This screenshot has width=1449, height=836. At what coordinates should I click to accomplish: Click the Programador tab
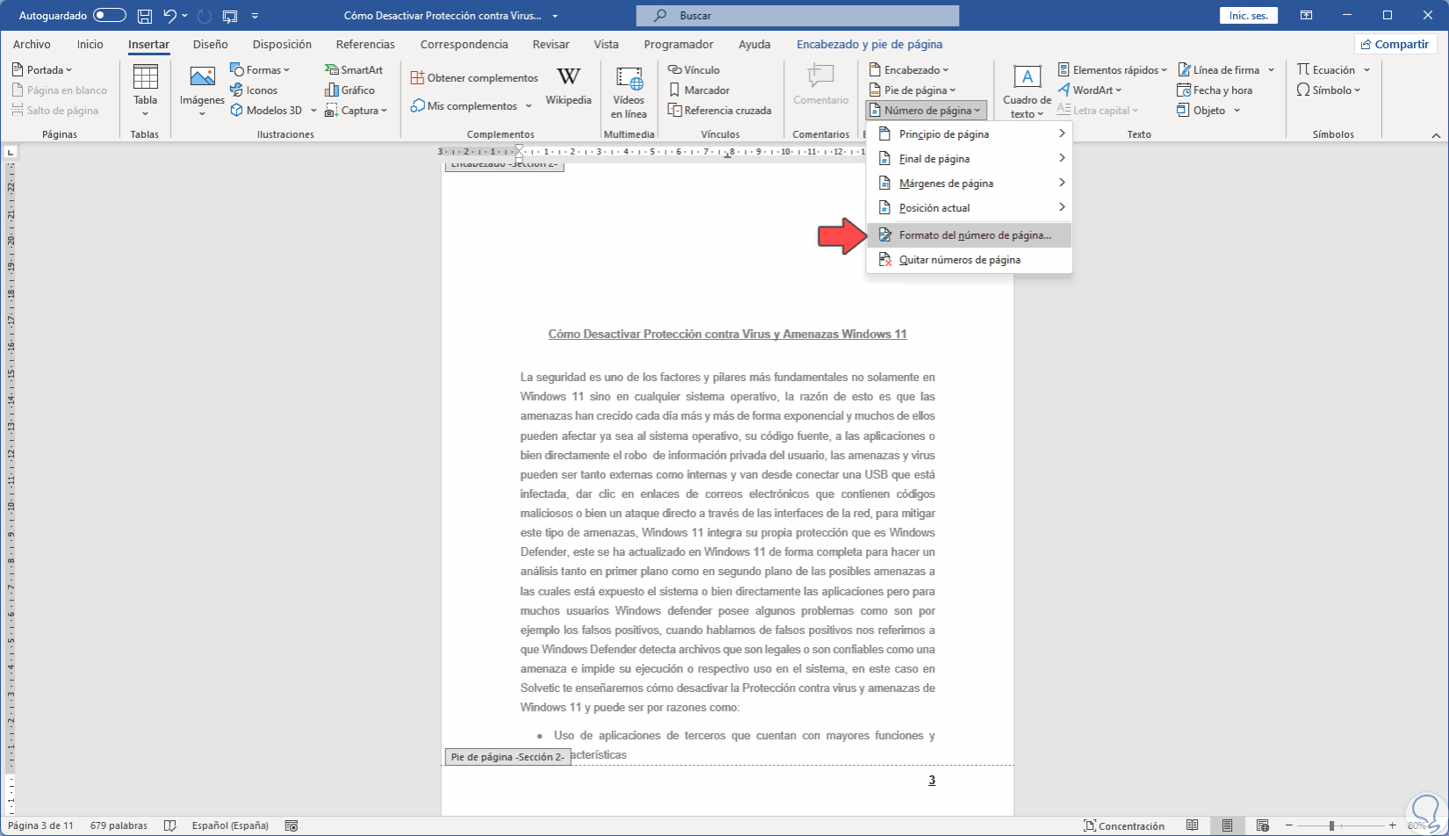678,45
